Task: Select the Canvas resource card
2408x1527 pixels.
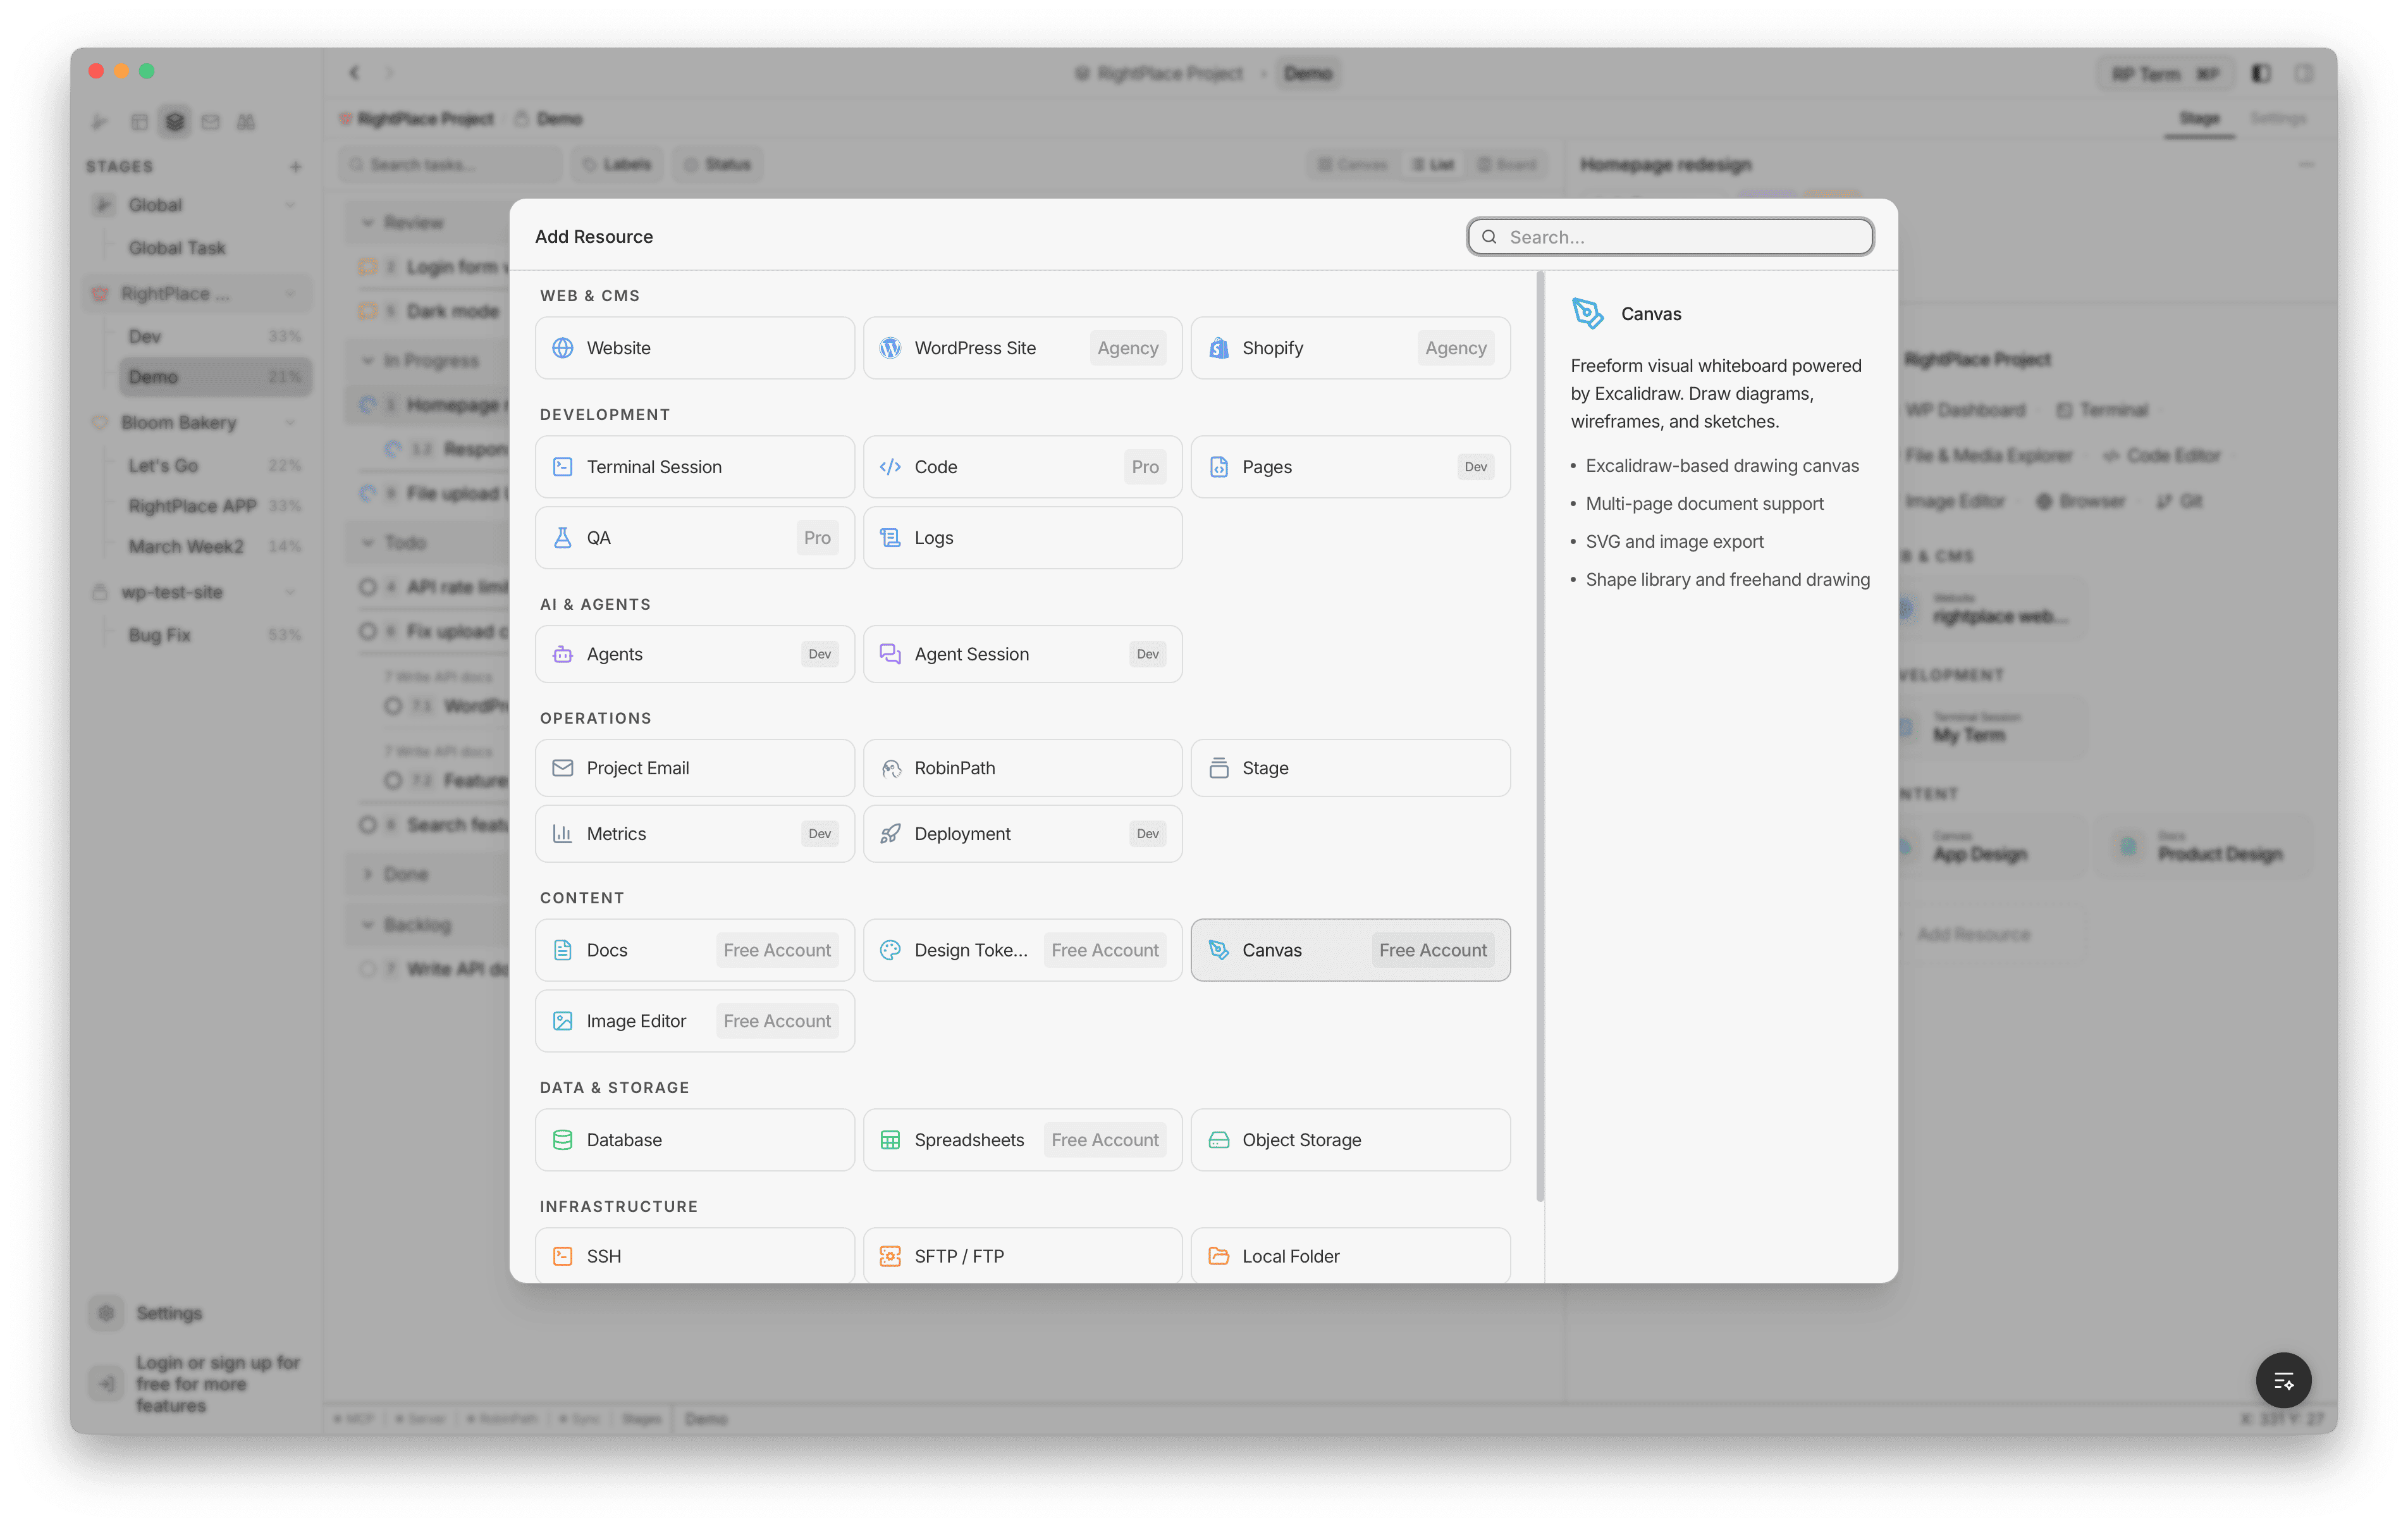Action: [1350, 949]
